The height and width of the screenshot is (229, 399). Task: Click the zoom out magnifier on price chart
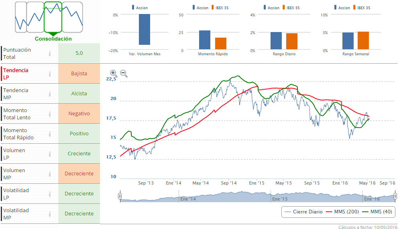click(x=124, y=73)
